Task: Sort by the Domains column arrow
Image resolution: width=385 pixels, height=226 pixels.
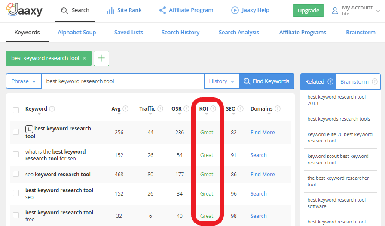Action: (269, 114)
